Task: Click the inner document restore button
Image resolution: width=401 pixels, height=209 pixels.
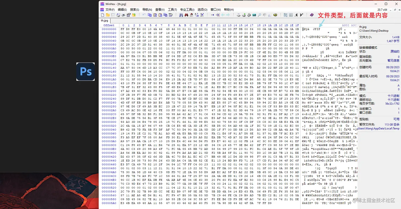Action: point(395,10)
